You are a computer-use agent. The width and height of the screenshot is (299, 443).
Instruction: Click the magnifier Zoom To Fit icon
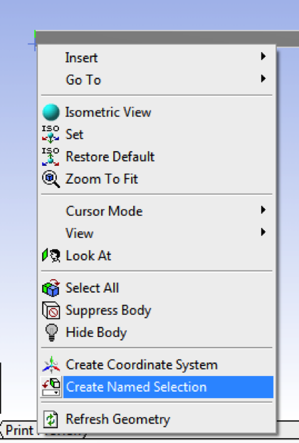51,179
